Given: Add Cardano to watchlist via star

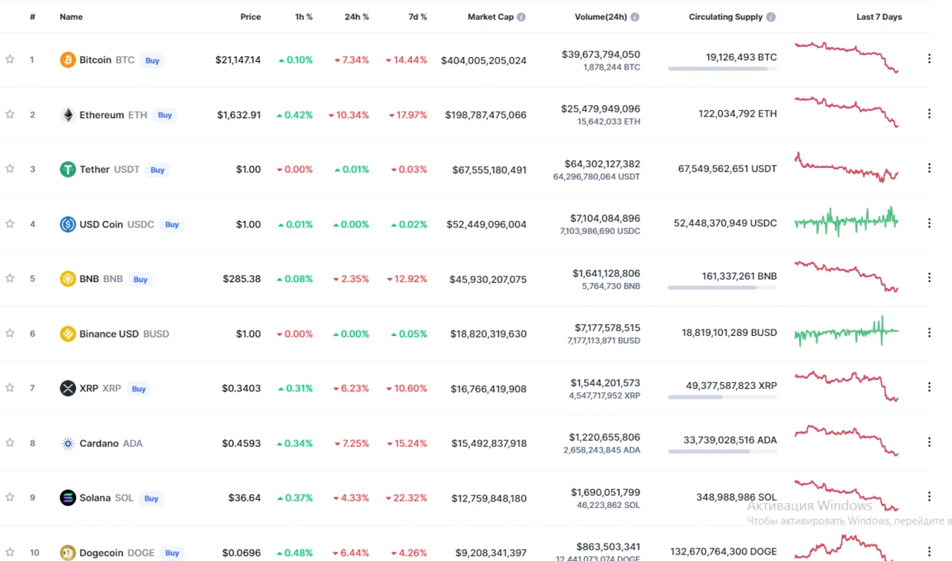Looking at the screenshot, I should pyautogui.click(x=10, y=442).
